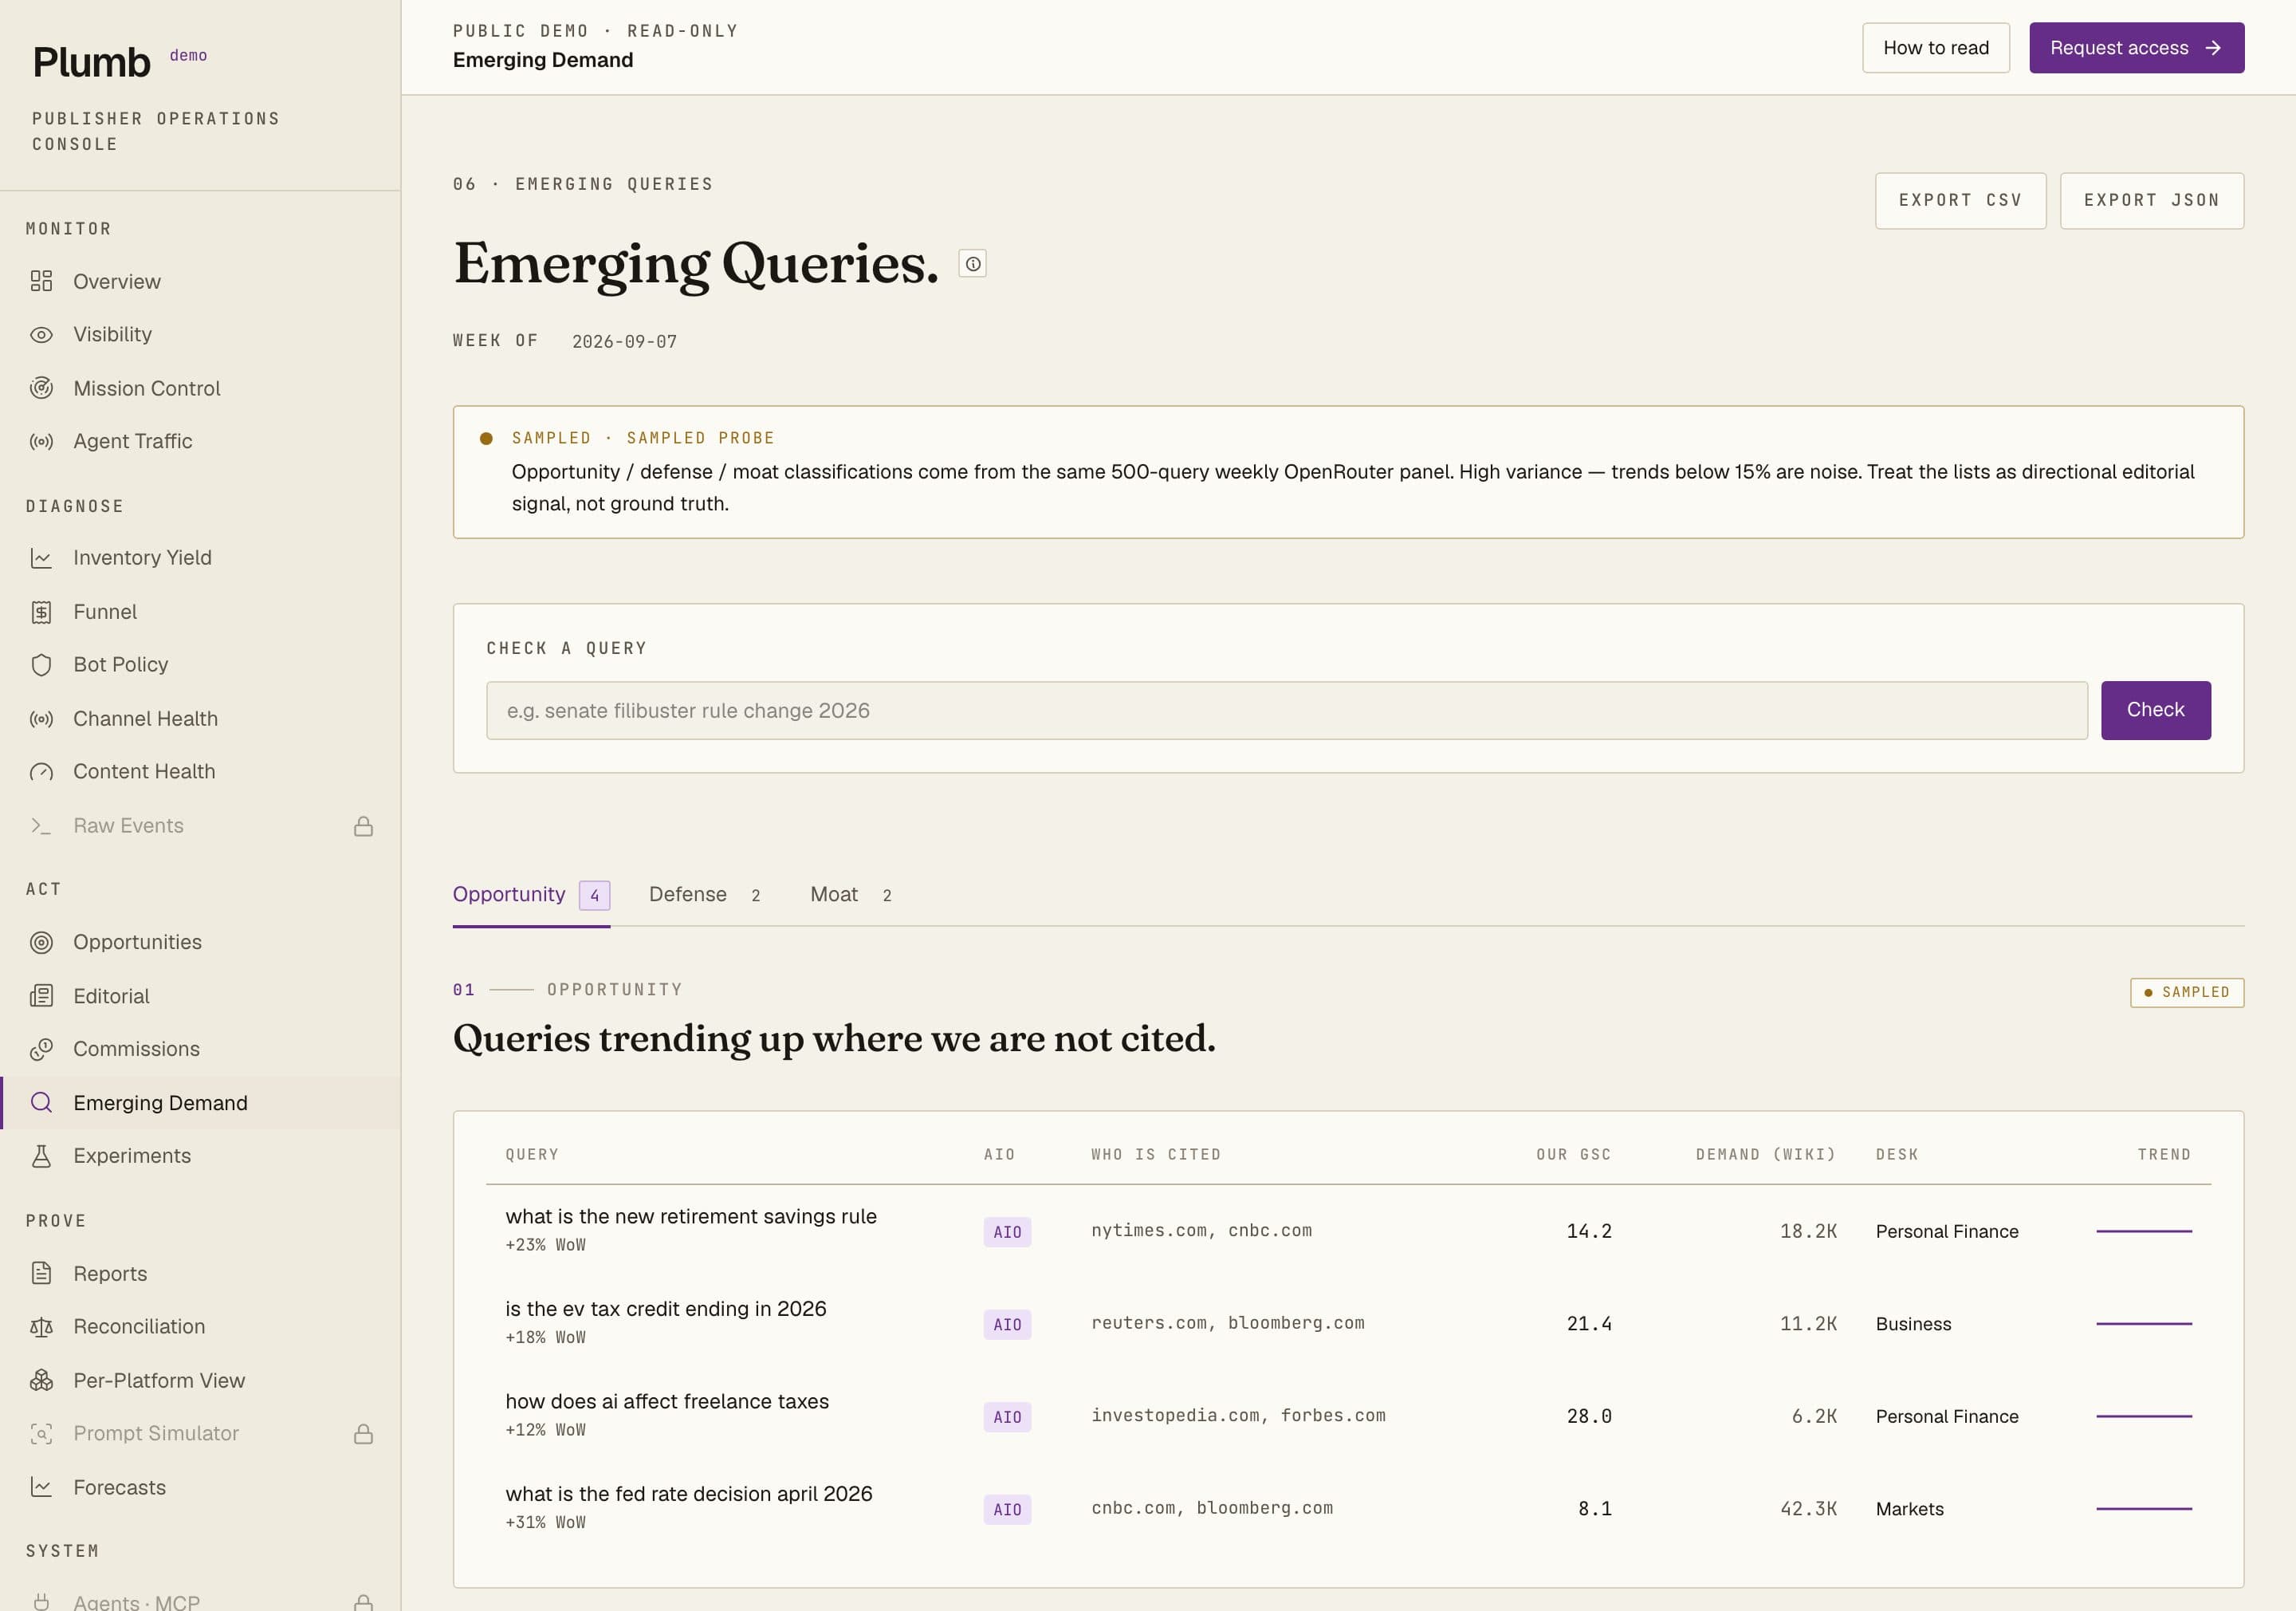Click query 'is the ev tax credit ending in 2026'
Viewport: 2296px width, 1611px height.
pyautogui.click(x=665, y=1309)
